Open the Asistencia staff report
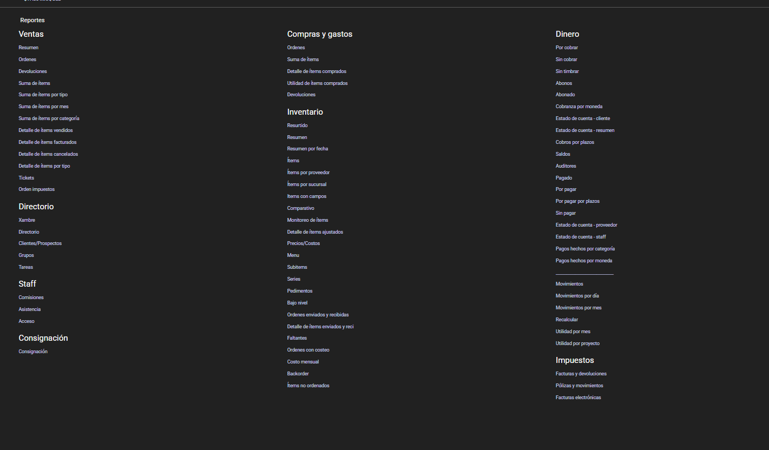Image resolution: width=769 pixels, height=450 pixels. pyautogui.click(x=29, y=309)
